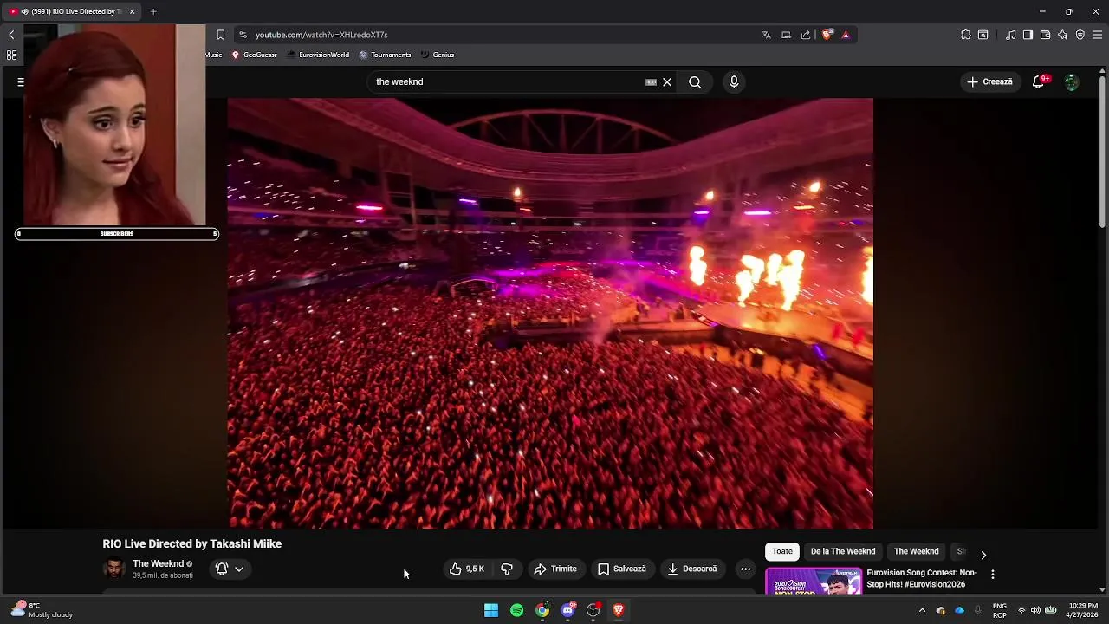Clear the YouTube search text
Screen dimensions: 1109x624
point(667,82)
